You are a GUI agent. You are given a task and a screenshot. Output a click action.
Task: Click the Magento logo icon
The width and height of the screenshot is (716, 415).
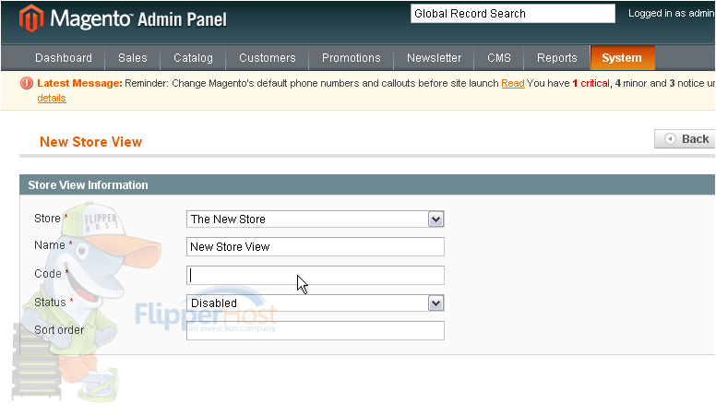pyautogui.click(x=31, y=18)
